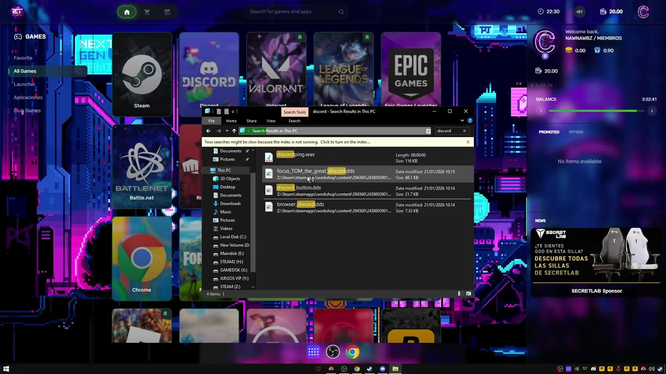Click the Search Tools contextual tab
The image size is (666, 374).
(294, 112)
